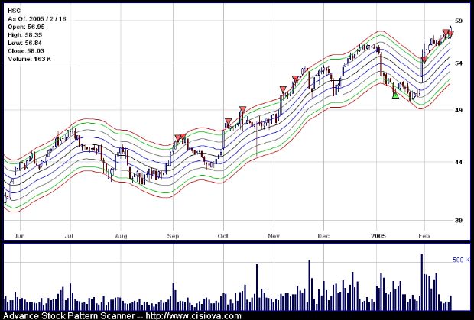Click the rightmost red triangle at the chart's end
This screenshot has width=474, height=320.
(450, 34)
